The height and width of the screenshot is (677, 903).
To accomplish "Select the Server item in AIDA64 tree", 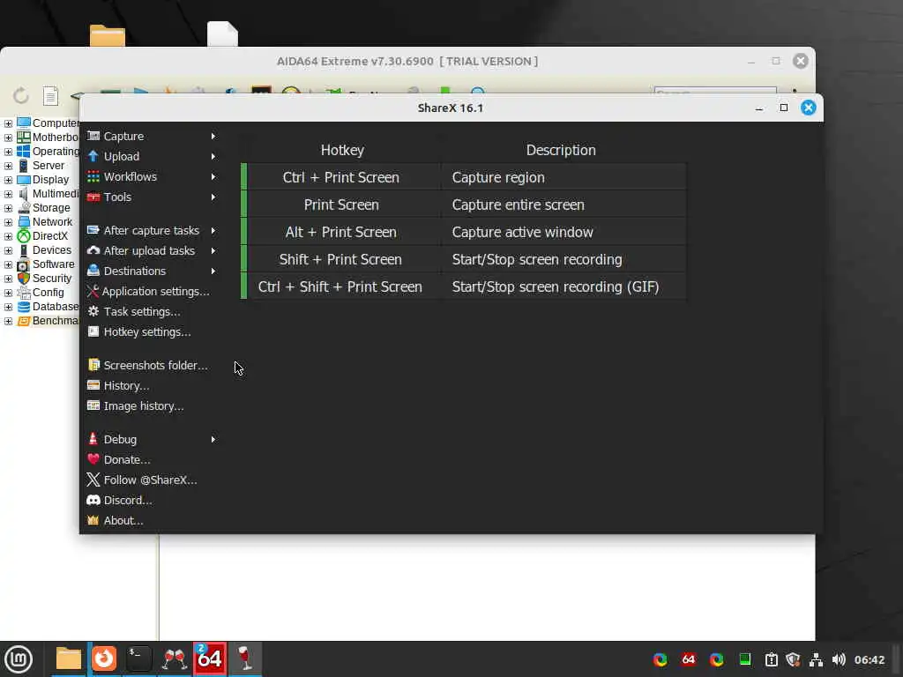I will pos(49,166).
